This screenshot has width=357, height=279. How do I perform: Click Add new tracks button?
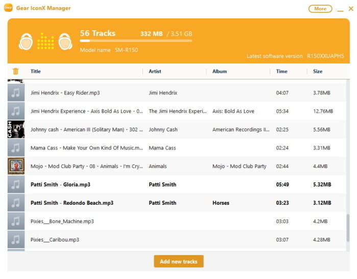[179, 262]
